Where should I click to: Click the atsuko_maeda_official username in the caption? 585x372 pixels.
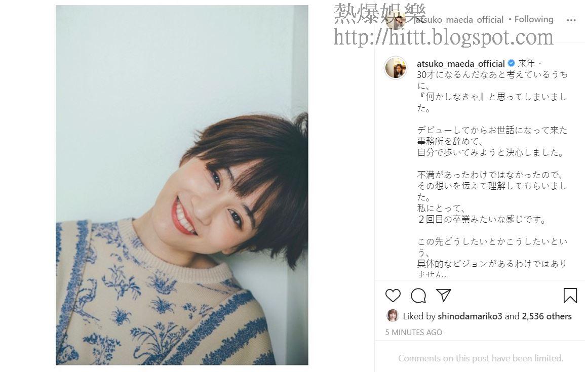(461, 64)
